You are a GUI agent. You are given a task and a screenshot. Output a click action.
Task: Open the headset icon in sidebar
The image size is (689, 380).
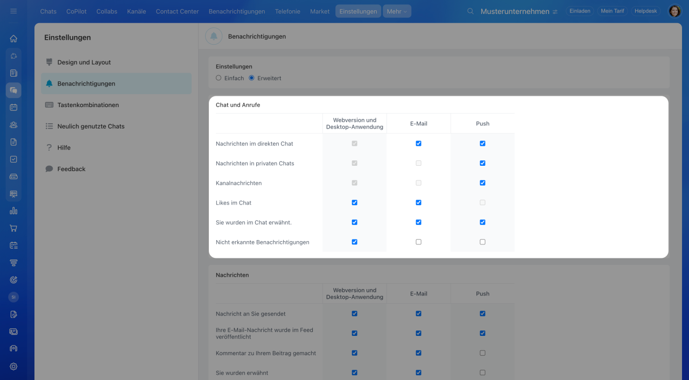[x=13, y=348]
